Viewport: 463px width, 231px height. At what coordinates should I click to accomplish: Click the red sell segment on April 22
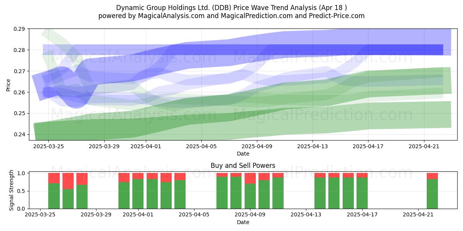coord(432,176)
